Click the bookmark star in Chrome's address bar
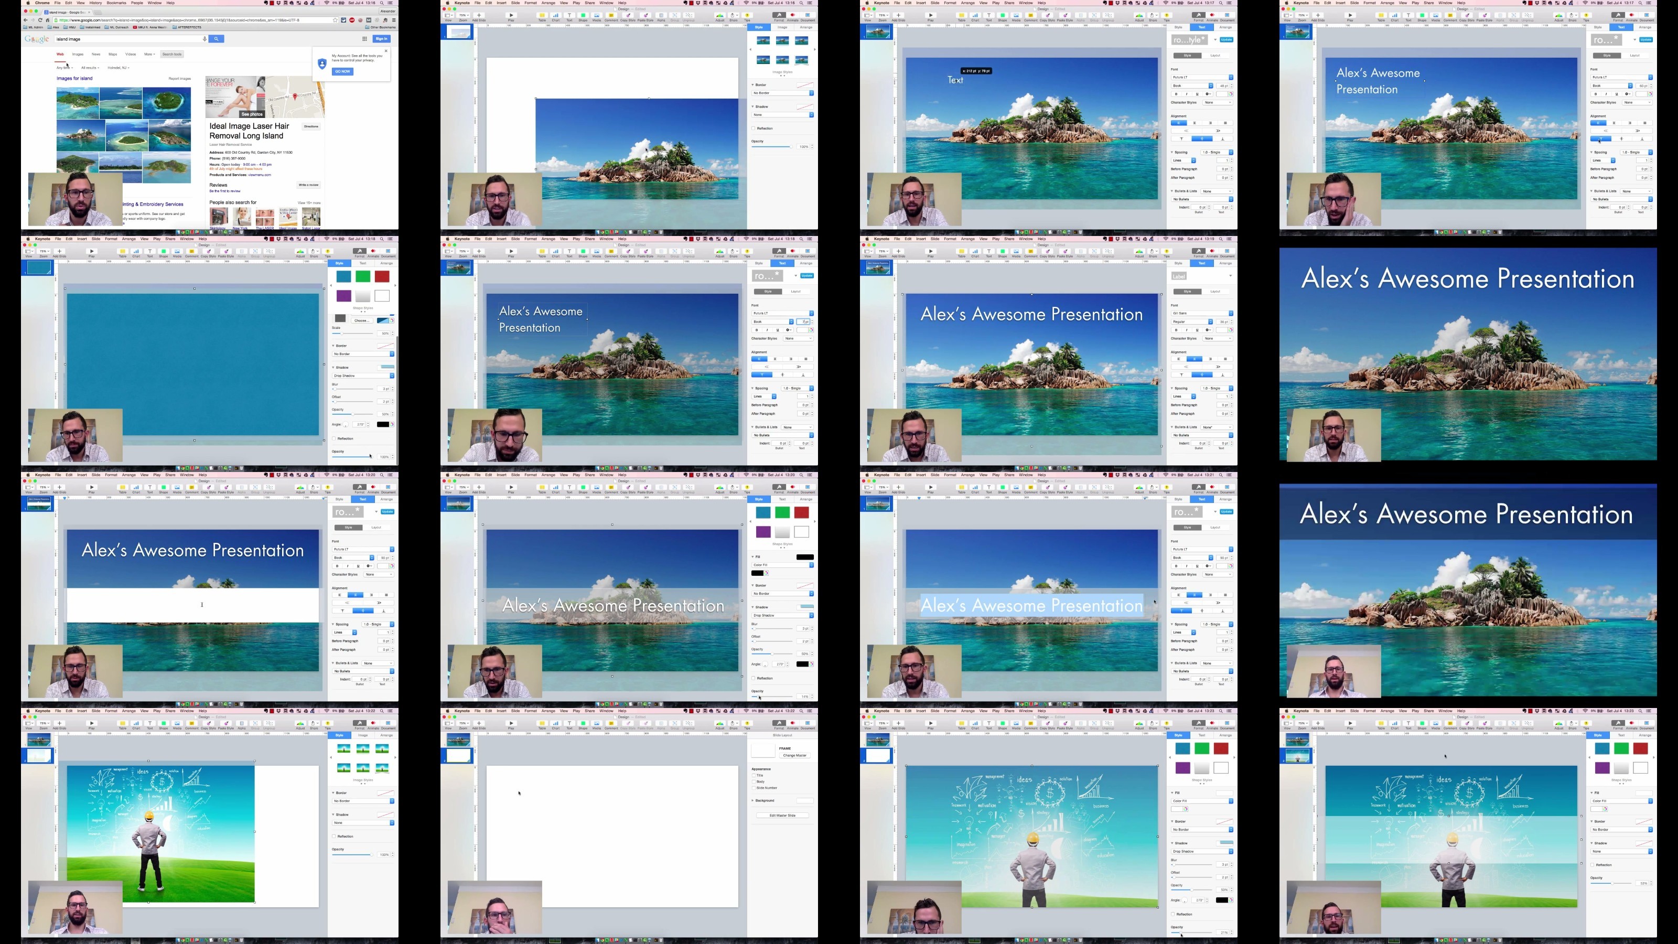Viewport: 1678px width, 944px height. pos(335,20)
